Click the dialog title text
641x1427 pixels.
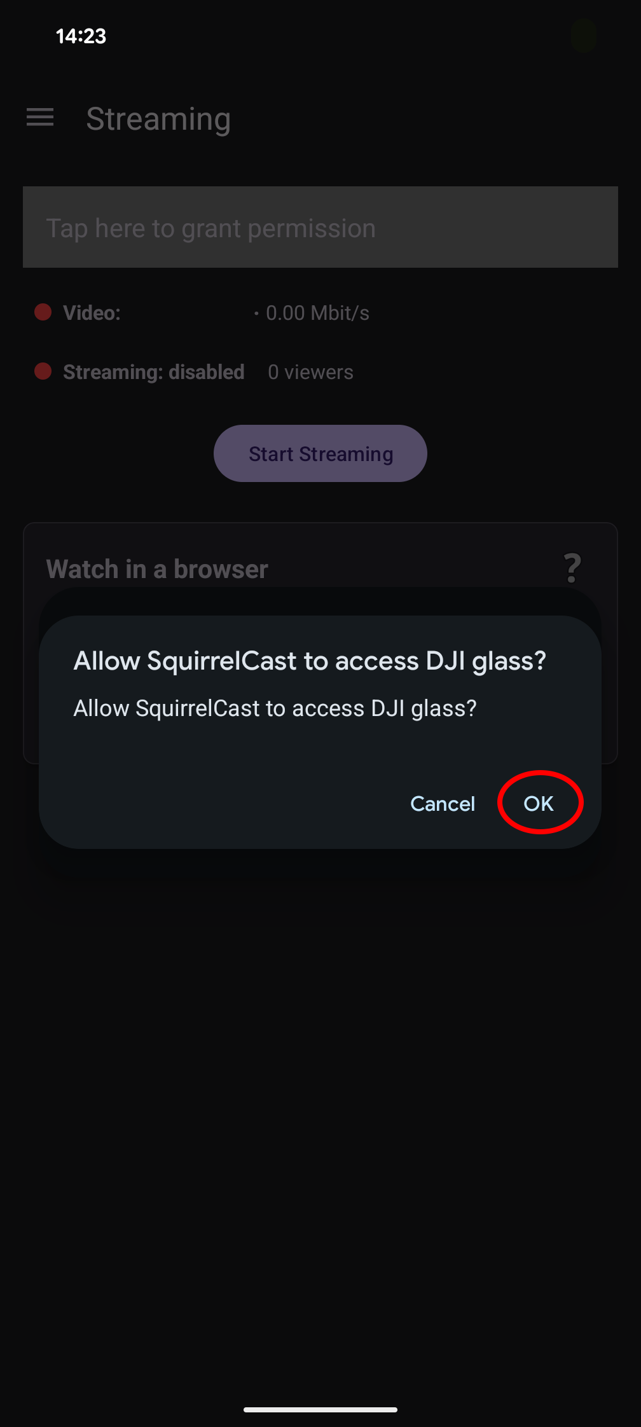click(310, 660)
